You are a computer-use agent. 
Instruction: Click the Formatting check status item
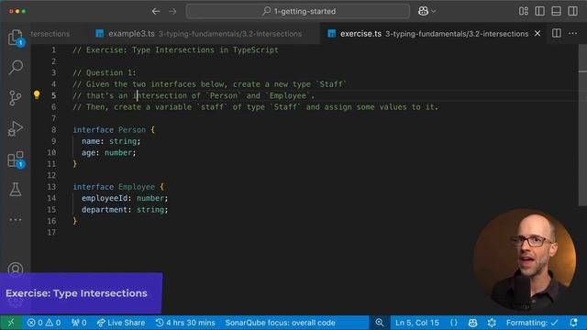pos(532,323)
